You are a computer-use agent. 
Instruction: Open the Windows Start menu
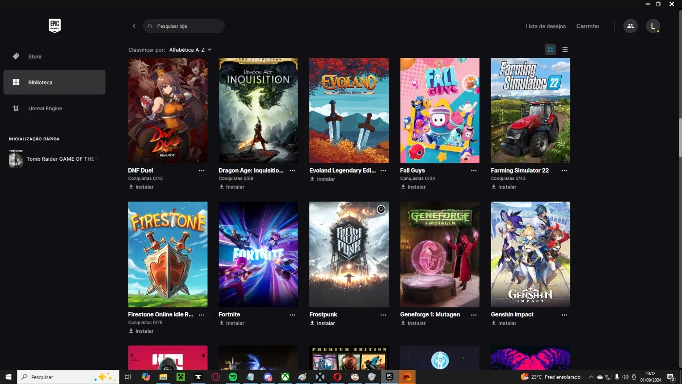click(x=8, y=377)
